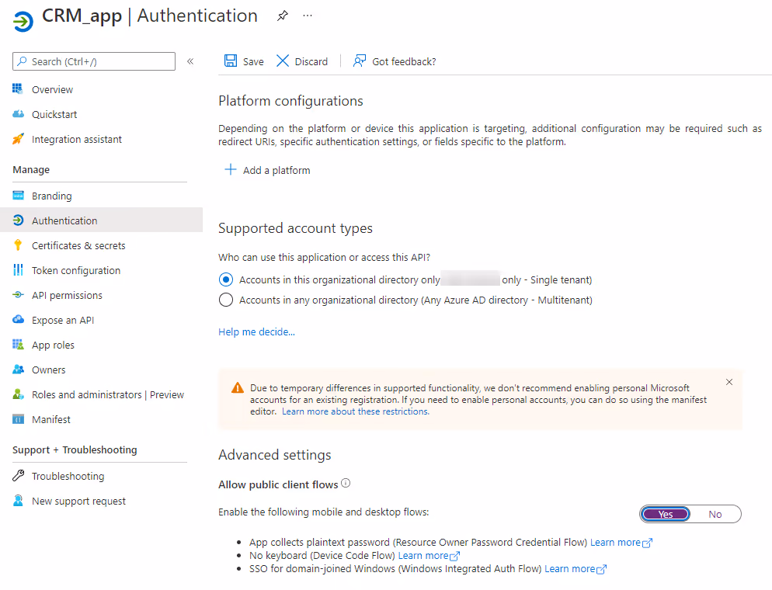
Task: Click the Discard X icon
Action: point(283,61)
